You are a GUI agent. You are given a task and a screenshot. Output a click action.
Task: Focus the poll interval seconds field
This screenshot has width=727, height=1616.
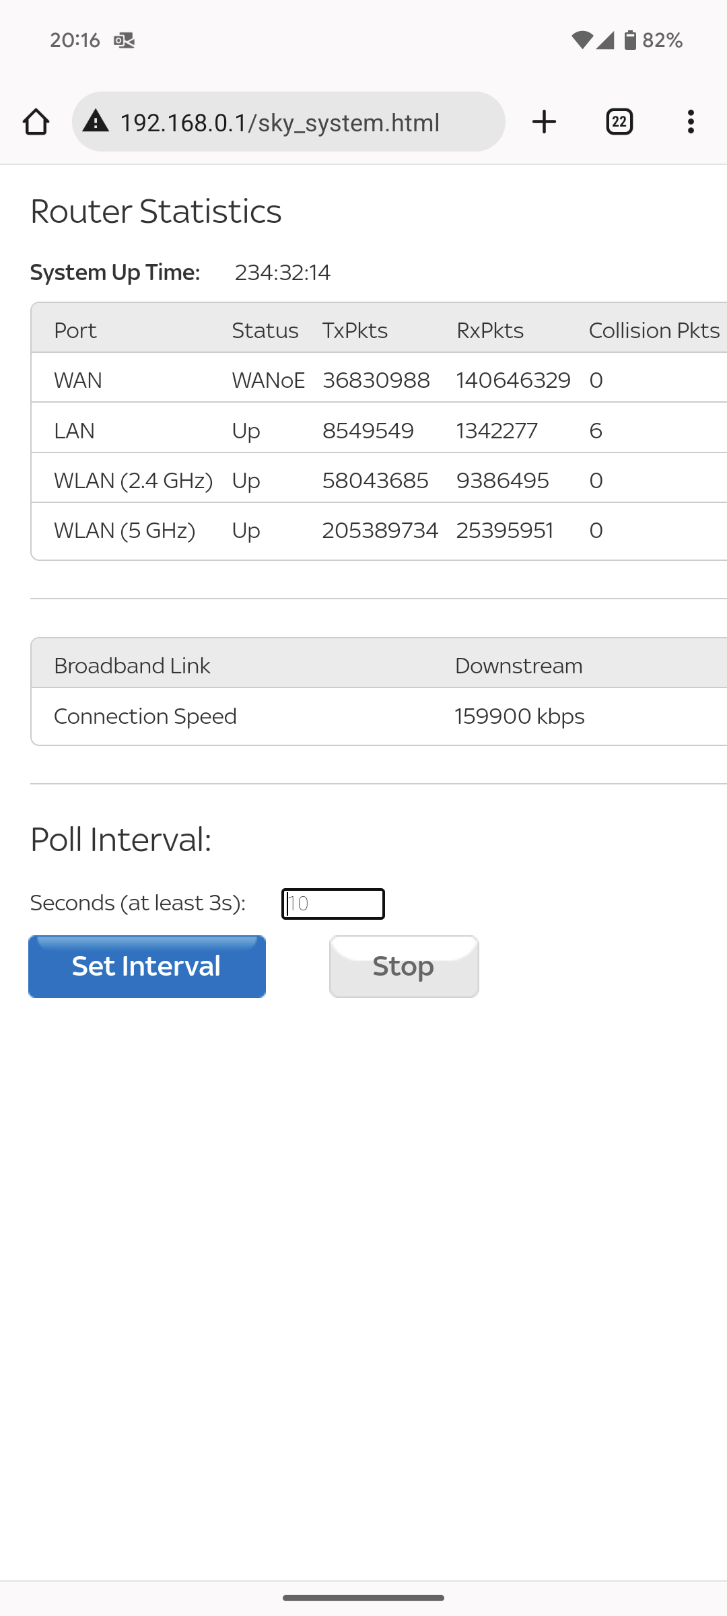[x=333, y=904]
